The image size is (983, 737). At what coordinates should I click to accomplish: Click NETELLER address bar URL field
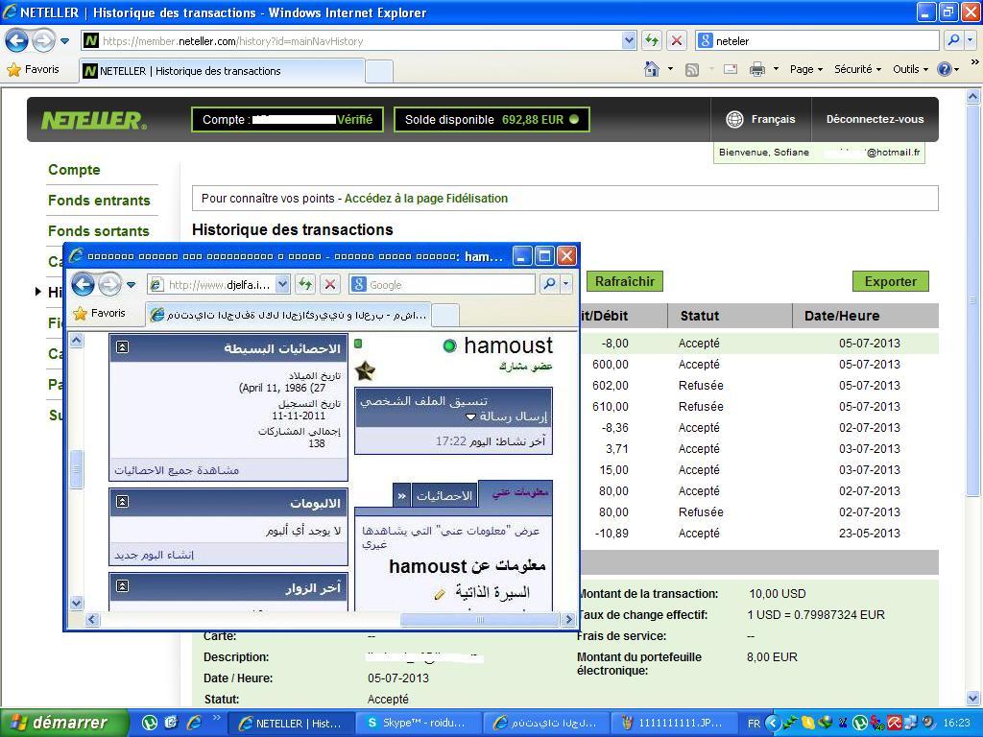point(361,40)
